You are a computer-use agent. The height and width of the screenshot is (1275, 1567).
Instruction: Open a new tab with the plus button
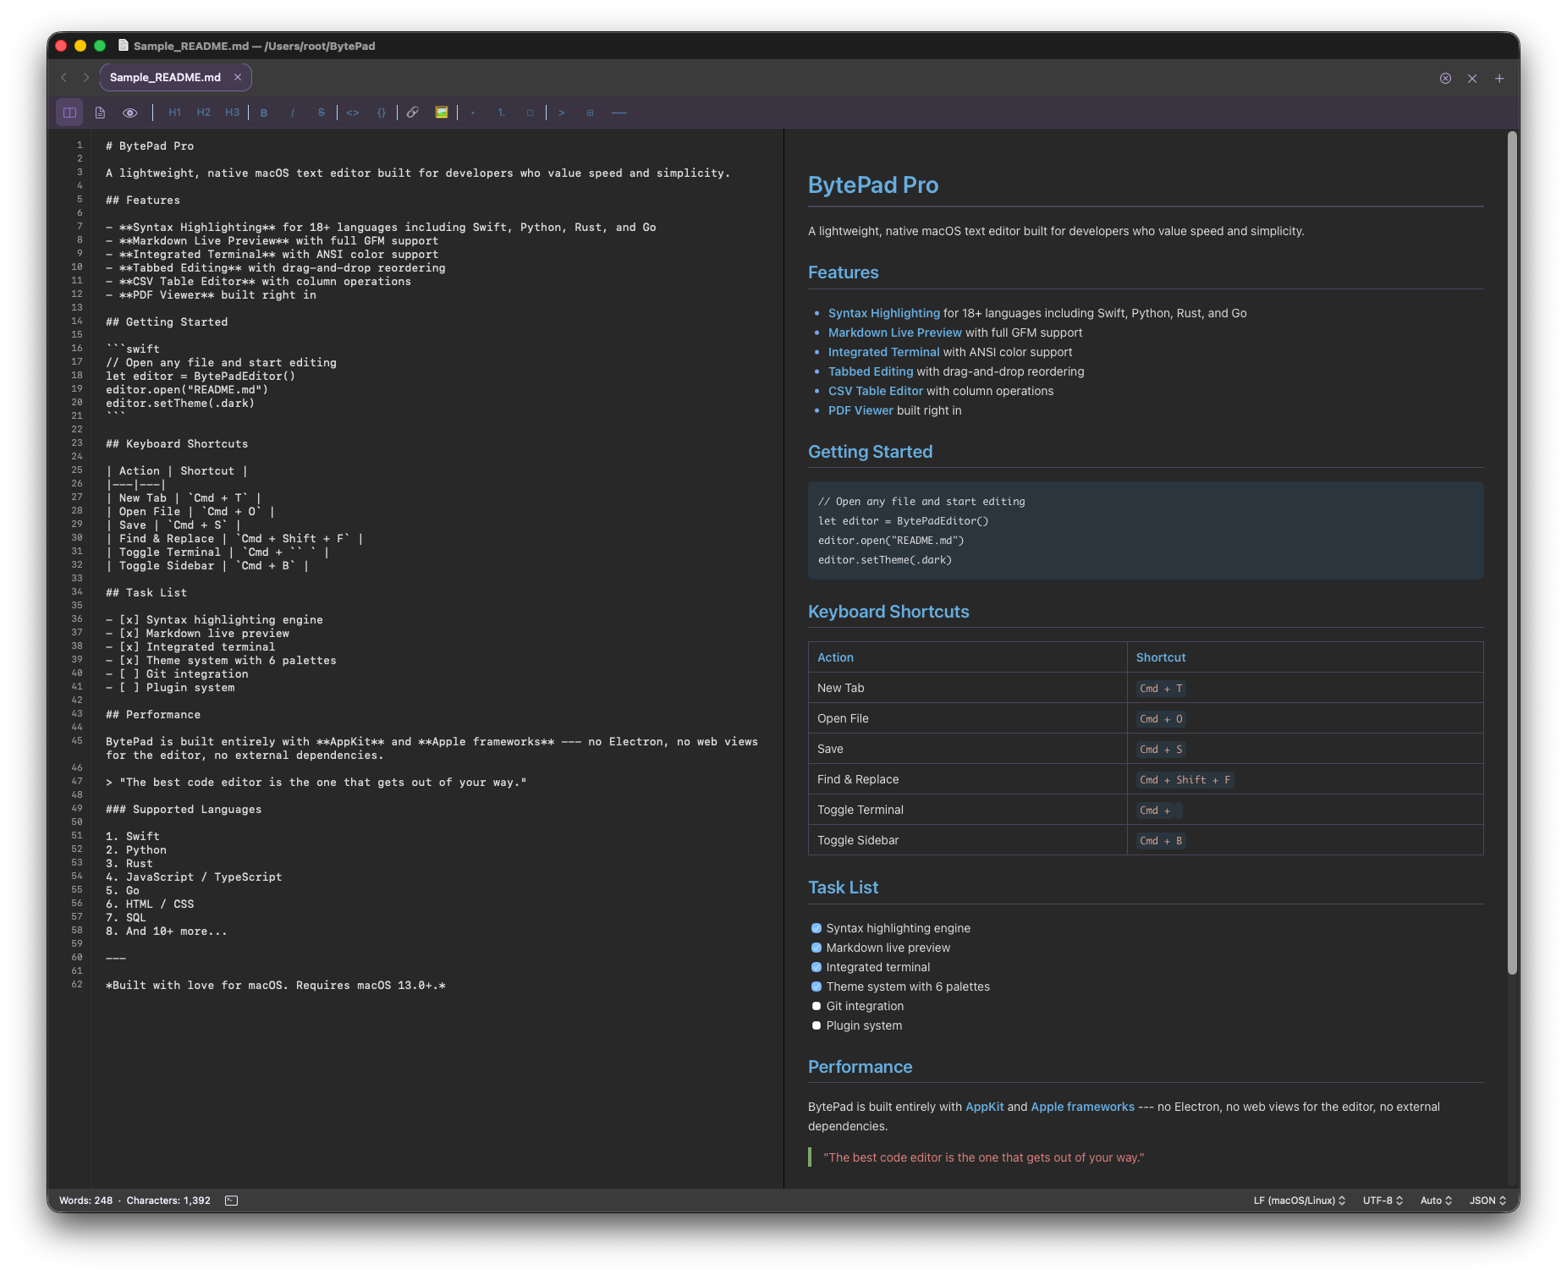click(x=1499, y=77)
